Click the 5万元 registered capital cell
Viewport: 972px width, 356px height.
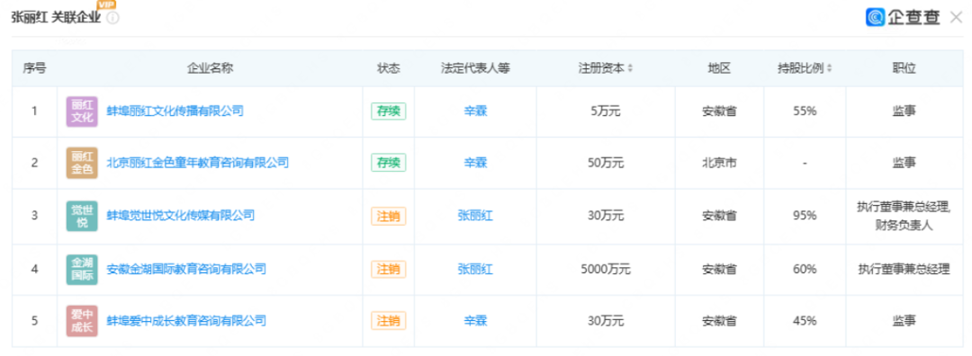[x=606, y=111]
